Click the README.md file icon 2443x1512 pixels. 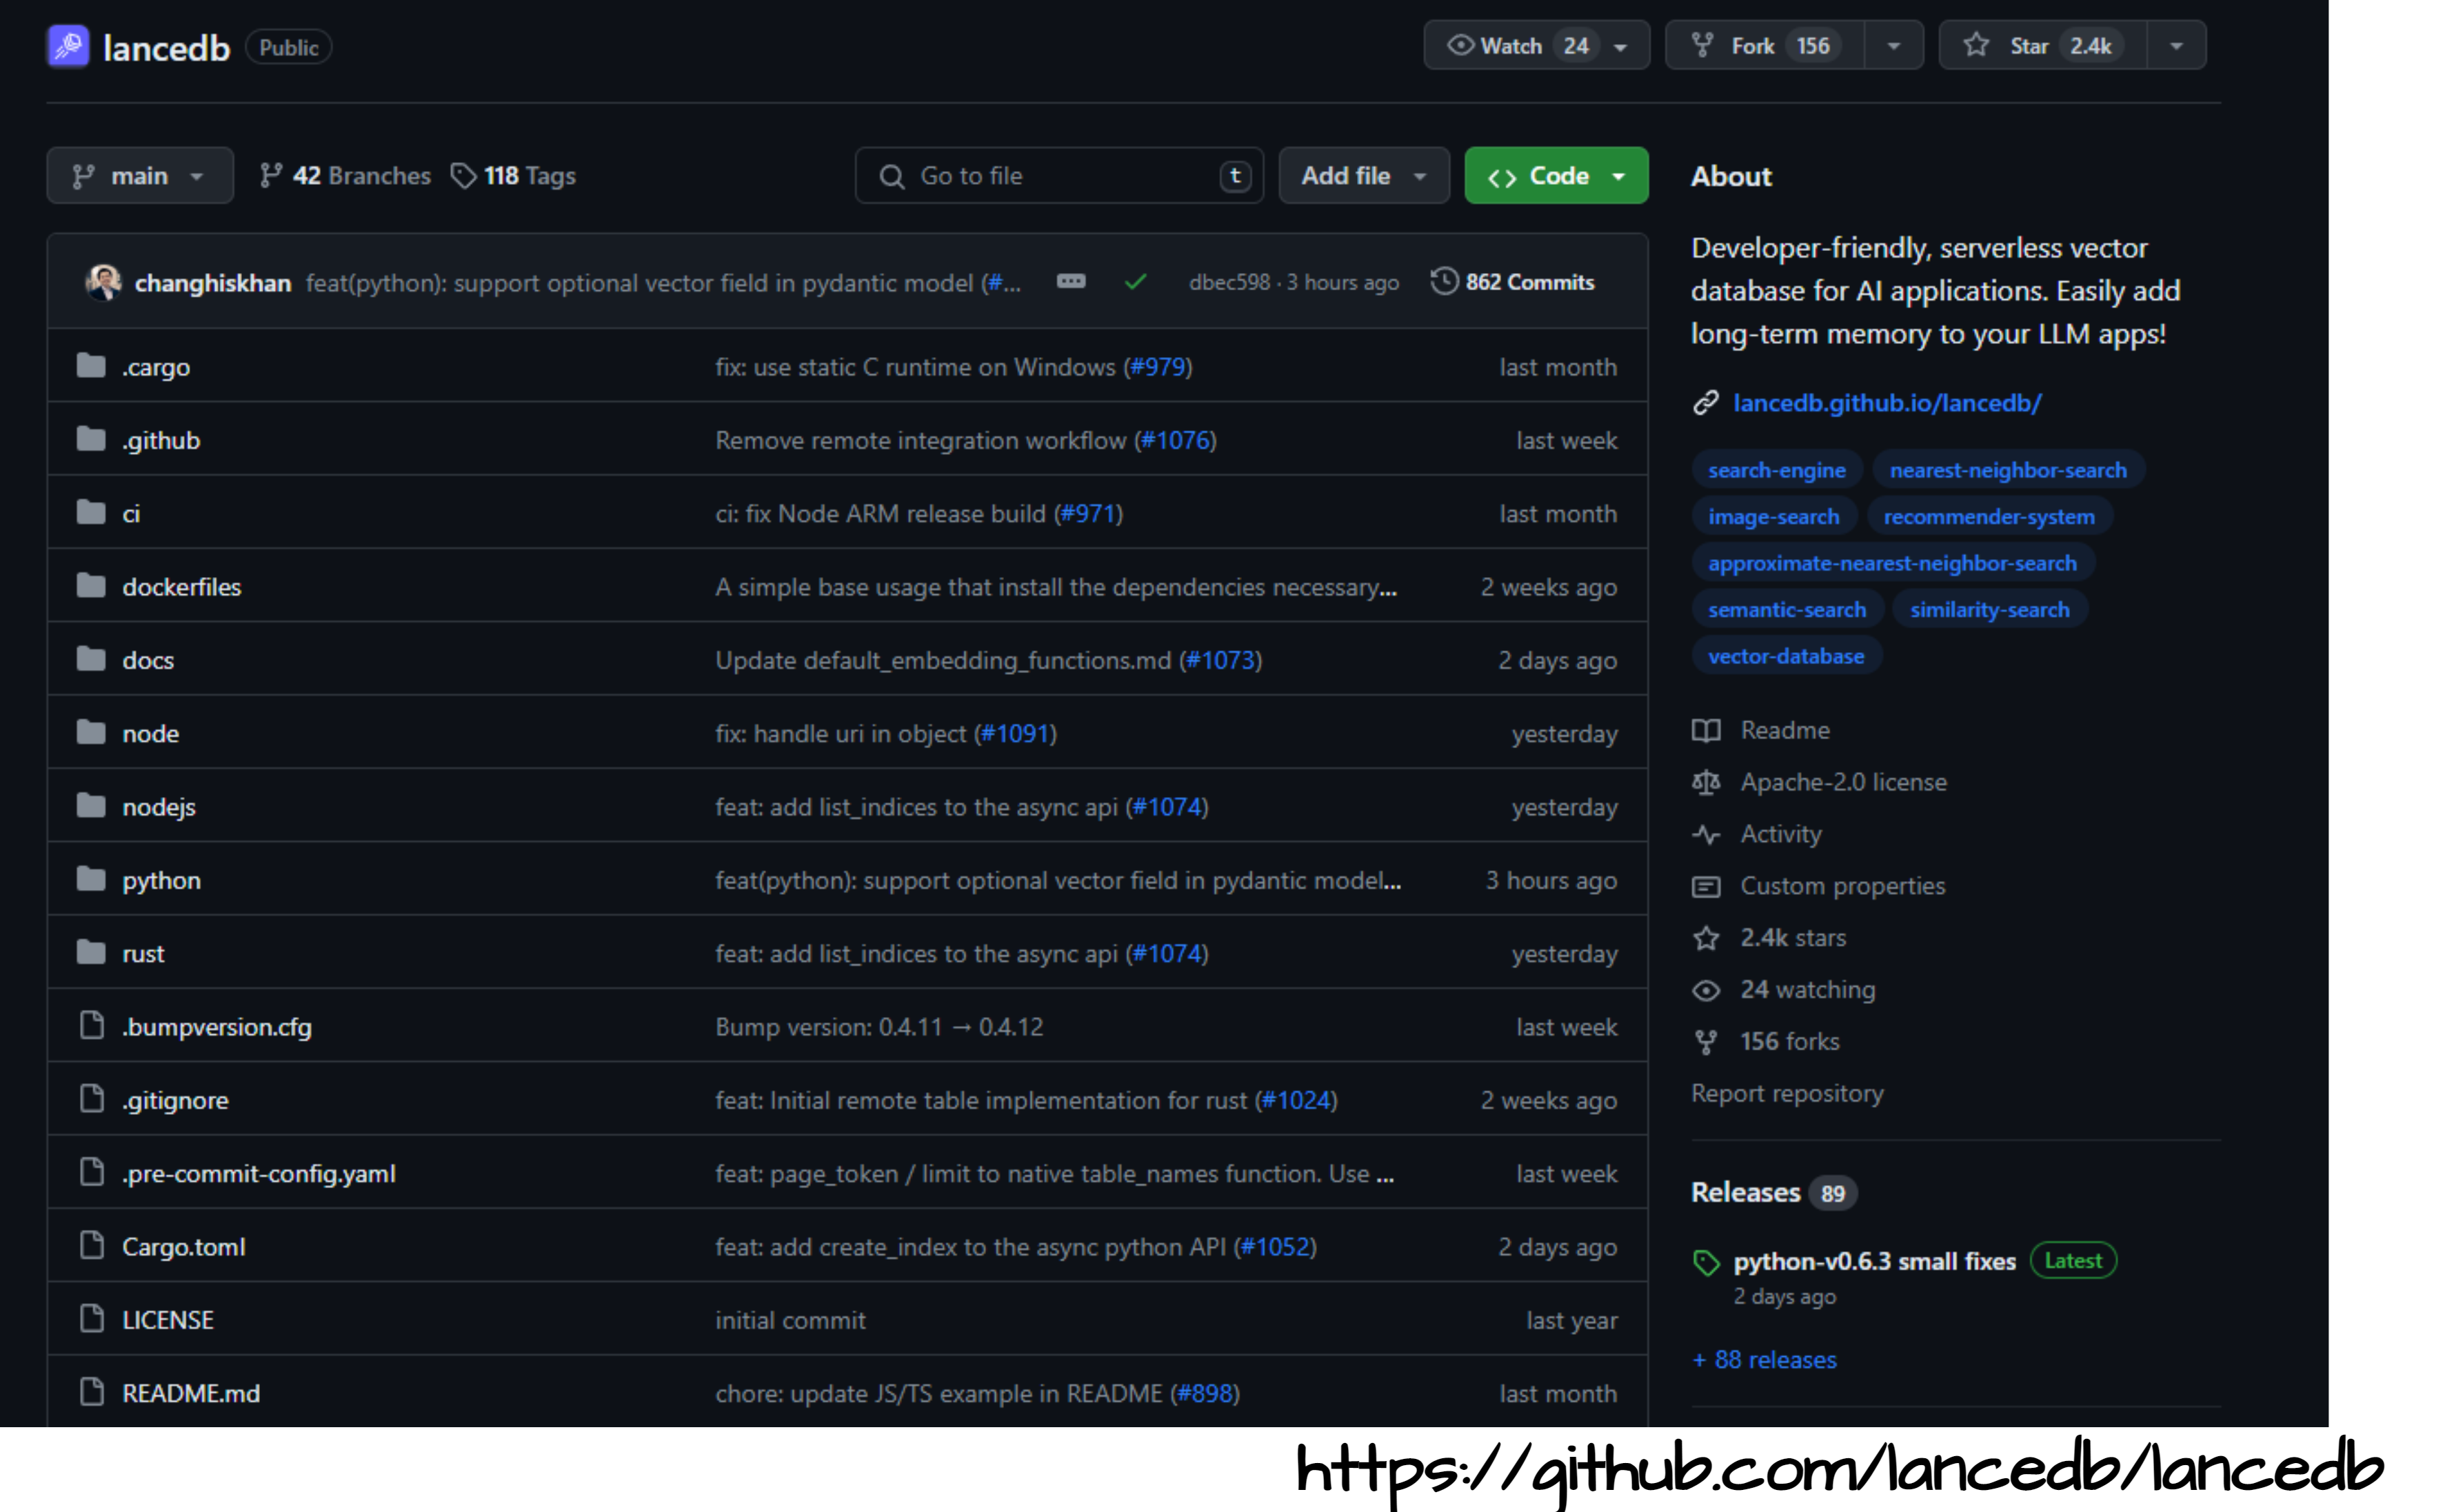click(x=92, y=1391)
